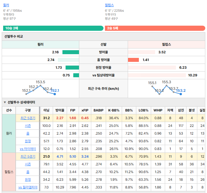
Task: Click the blue 5.10 FIP value
Action: point(73,157)
